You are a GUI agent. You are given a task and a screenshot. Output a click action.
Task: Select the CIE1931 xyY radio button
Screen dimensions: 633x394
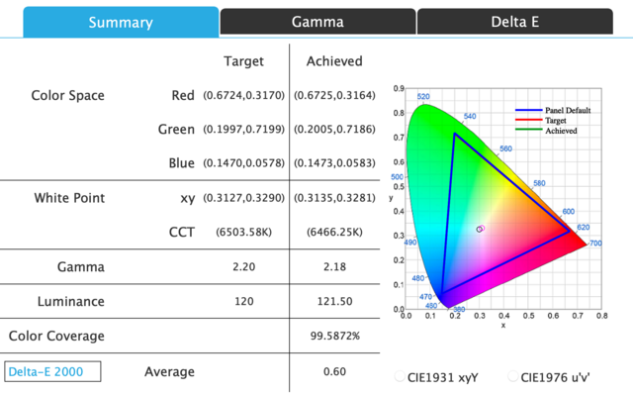click(x=400, y=376)
